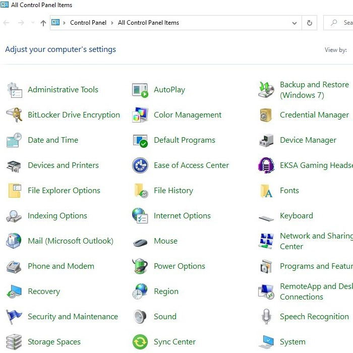This screenshot has width=353, height=353.
Task: Click Phone and Modem icon
Action: coord(14,267)
